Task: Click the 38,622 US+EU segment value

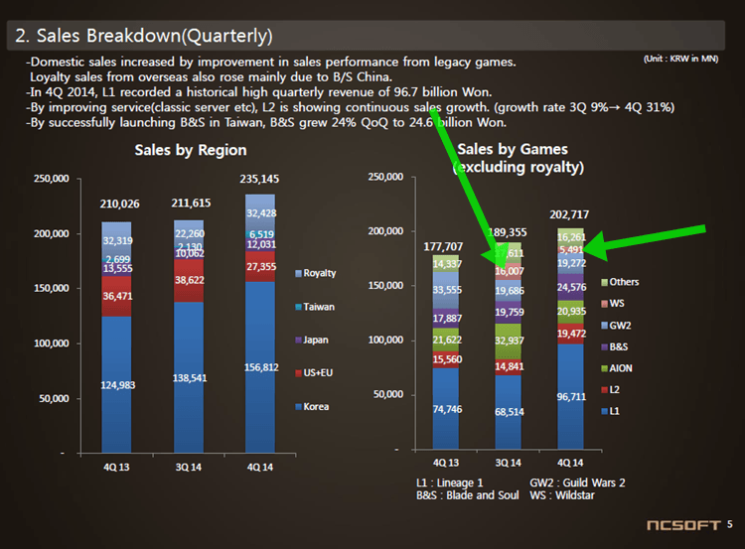Action: pyautogui.click(x=190, y=280)
